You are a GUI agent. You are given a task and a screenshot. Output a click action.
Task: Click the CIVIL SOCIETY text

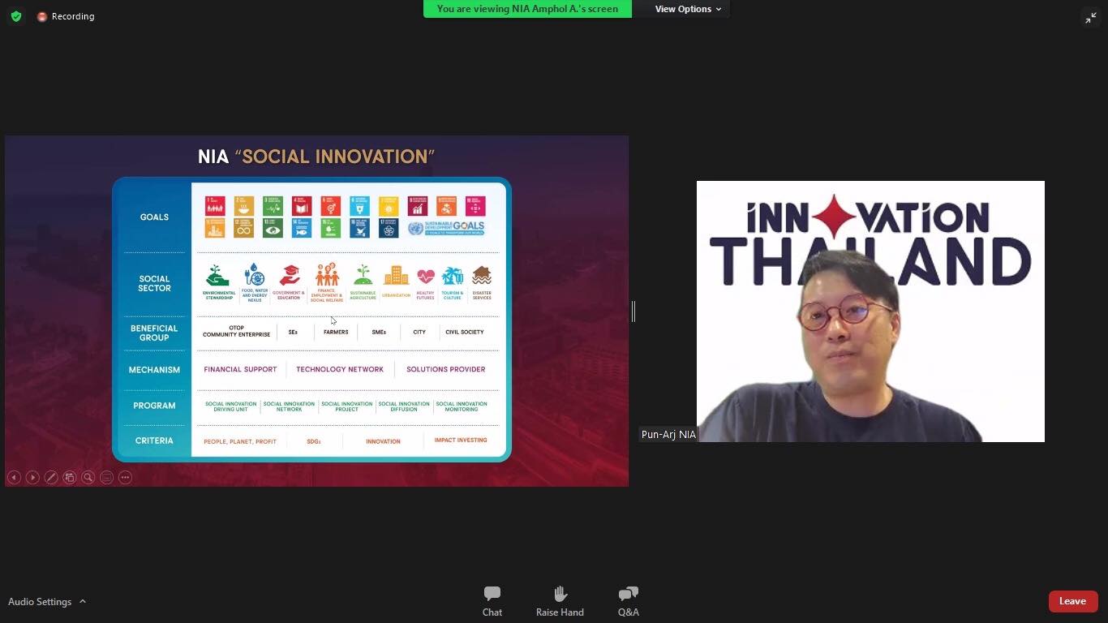465,332
